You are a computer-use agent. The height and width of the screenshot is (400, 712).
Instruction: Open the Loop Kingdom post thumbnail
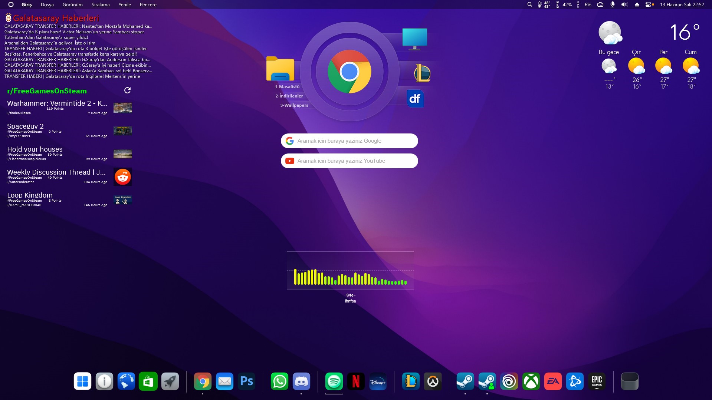click(x=123, y=200)
